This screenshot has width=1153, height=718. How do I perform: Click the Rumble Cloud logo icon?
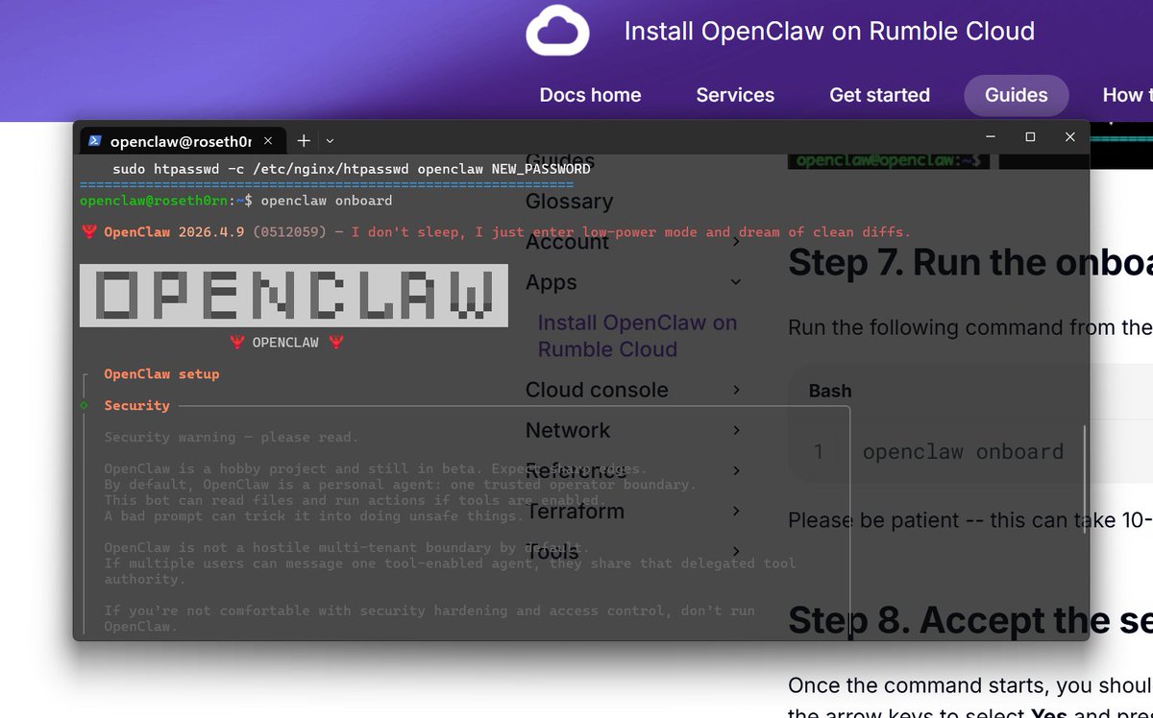(556, 31)
